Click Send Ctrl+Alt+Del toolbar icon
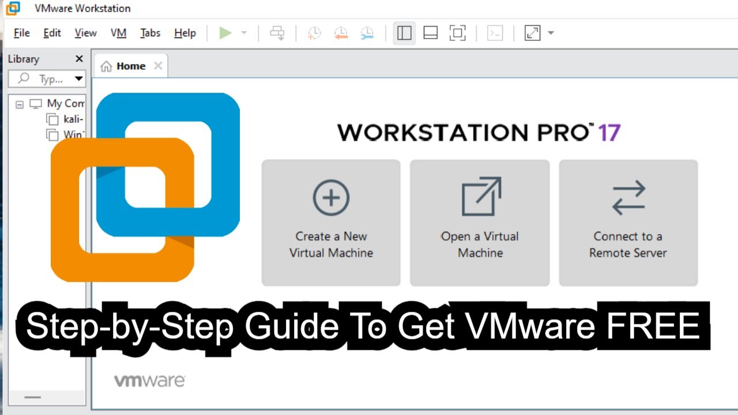 [277, 33]
